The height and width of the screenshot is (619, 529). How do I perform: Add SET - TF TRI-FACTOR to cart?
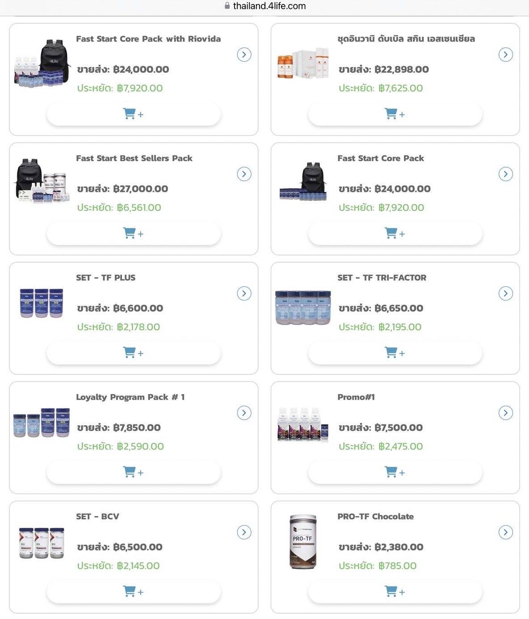click(395, 353)
